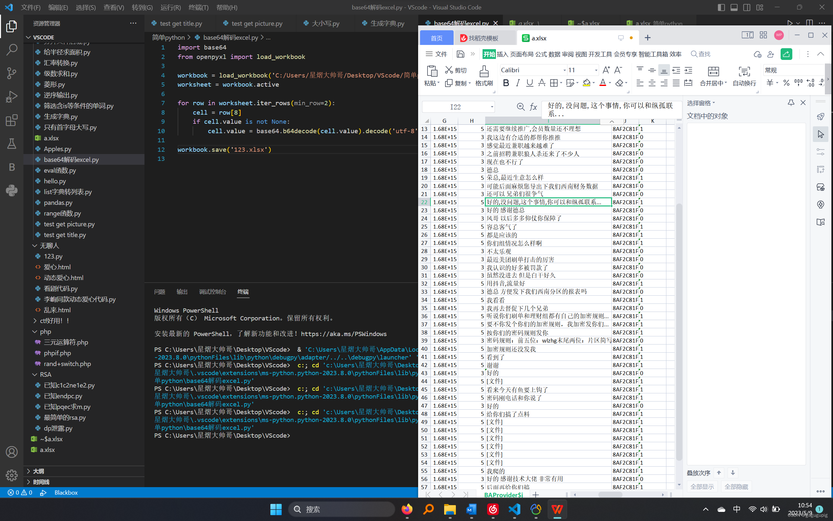
Task: Click the zoom magnifier beside formula bar
Action: click(x=520, y=107)
